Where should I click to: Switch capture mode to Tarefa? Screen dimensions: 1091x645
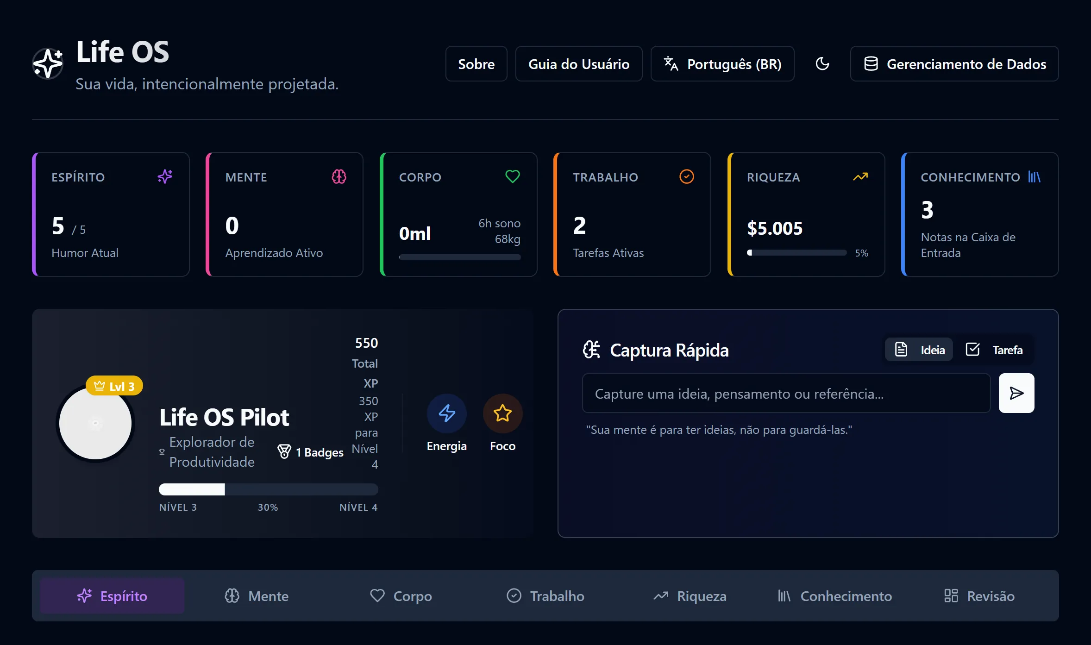pos(994,350)
